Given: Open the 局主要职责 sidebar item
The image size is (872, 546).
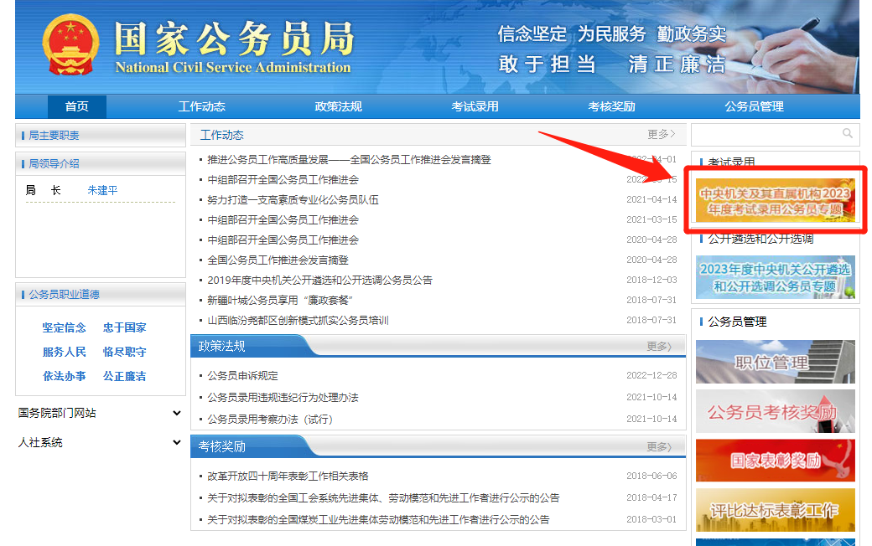Looking at the screenshot, I should pos(54,136).
